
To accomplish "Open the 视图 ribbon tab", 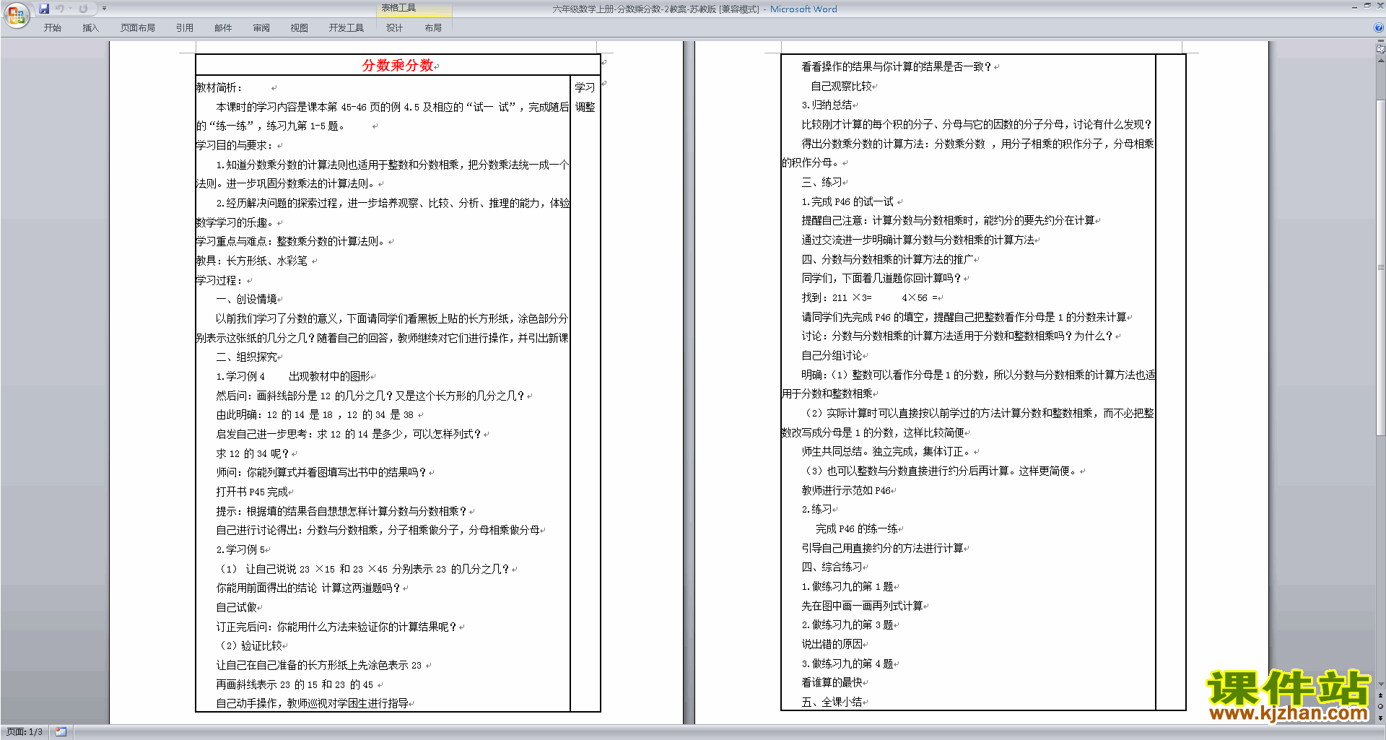I will (x=299, y=28).
